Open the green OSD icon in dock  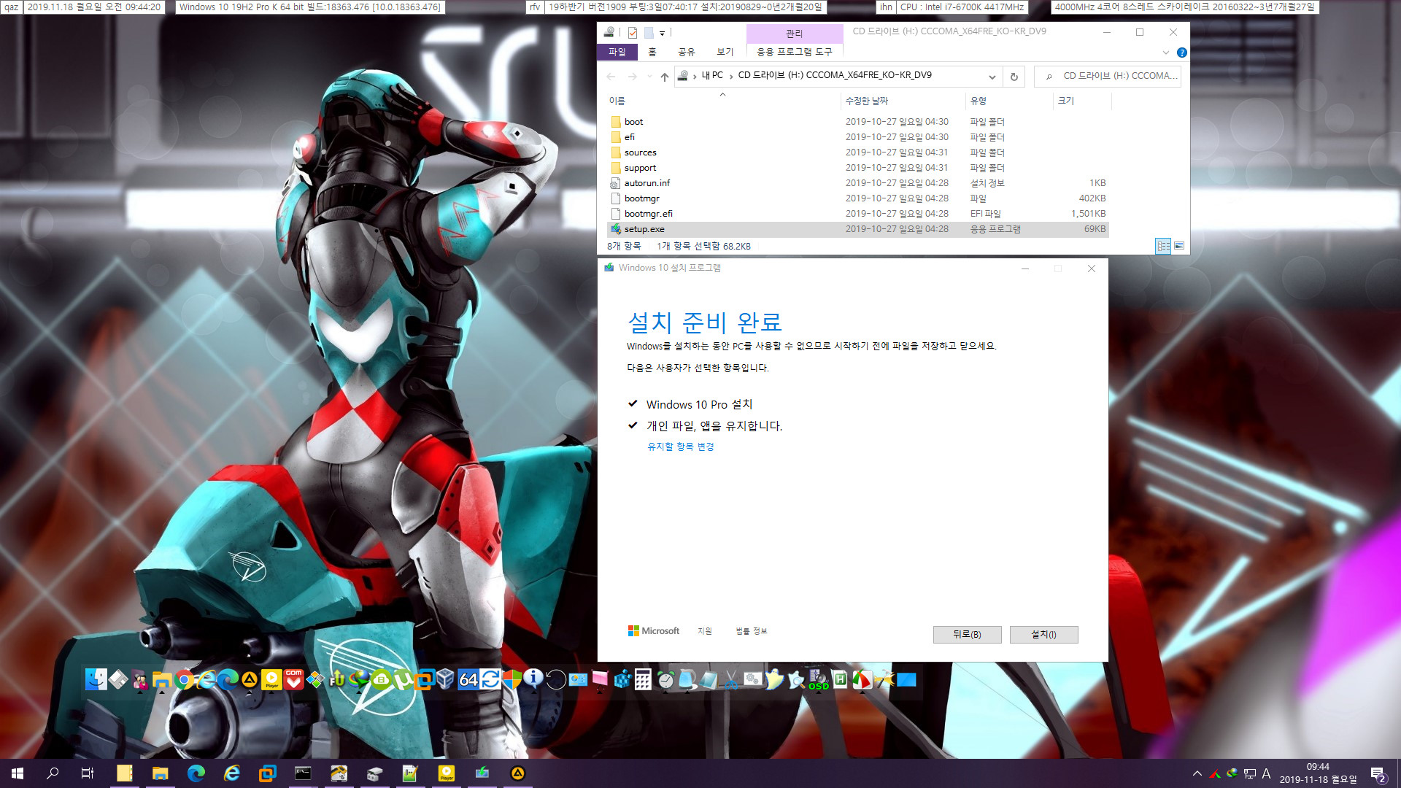pyautogui.click(x=818, y=680)
